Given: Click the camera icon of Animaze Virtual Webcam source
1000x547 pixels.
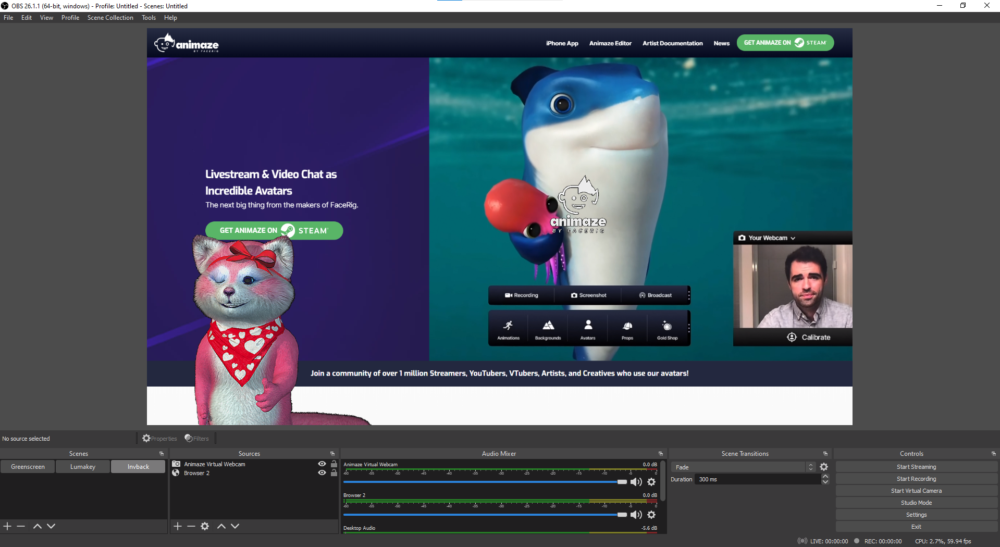Looking at the screenshot, I should click(x=176, y=464).
